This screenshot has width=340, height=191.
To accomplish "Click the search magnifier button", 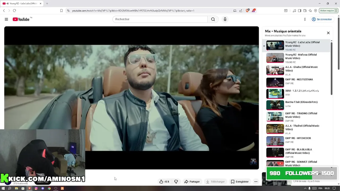I will click(213, 19).
